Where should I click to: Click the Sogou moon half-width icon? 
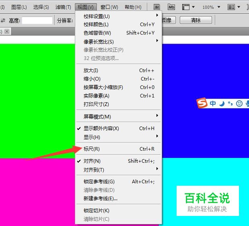(222, 104)
